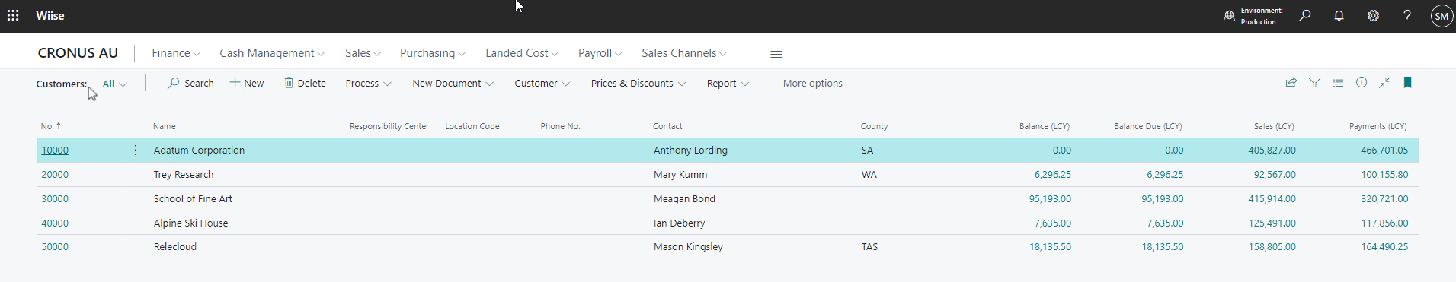This screenshot has width=1456, height=282.
Task: Expand the New Document menu
Action: 453,84
